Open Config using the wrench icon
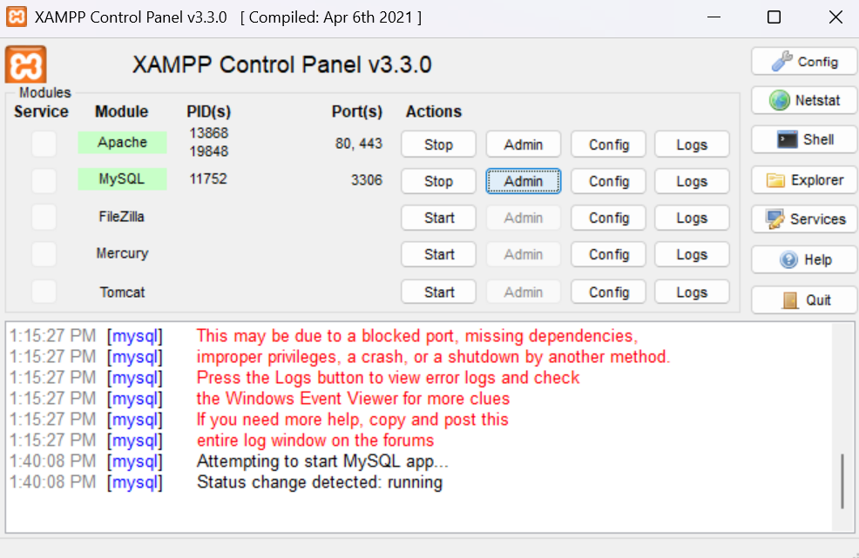 [802, 61]
